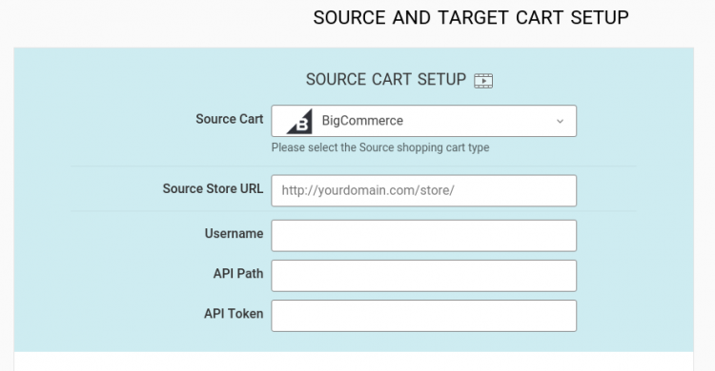Click the SOURCE AND TARGET CART SETUP title
The height and width of the screenshot is (371, 715).
coord(471,18)
